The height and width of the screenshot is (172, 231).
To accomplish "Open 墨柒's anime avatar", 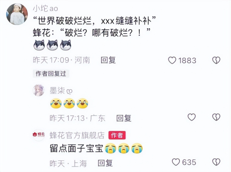I will [38, 90].
